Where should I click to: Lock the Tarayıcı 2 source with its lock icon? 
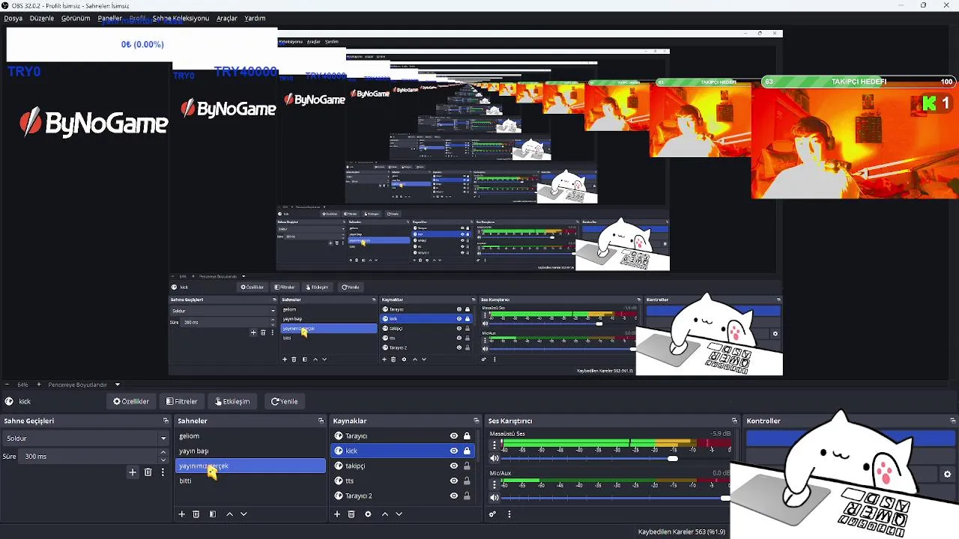pos(467,496)
